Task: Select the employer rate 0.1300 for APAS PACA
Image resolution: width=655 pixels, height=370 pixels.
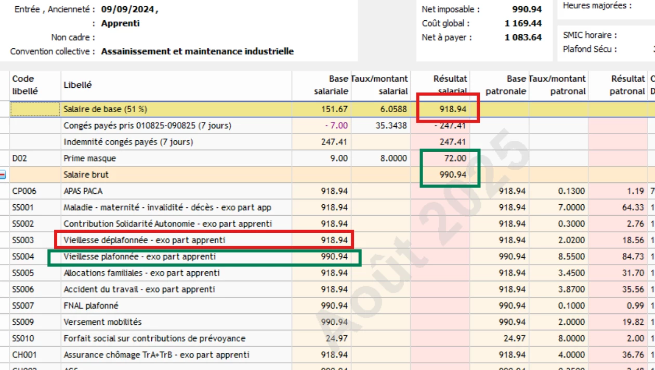Action: point(571,191)
